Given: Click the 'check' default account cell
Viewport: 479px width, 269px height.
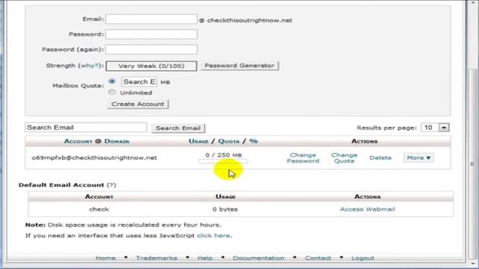Looking at the screenshot, I should click(99, 209).
